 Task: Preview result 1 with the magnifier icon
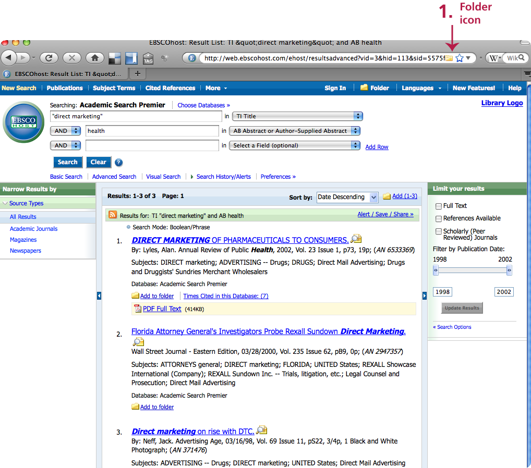356,239
